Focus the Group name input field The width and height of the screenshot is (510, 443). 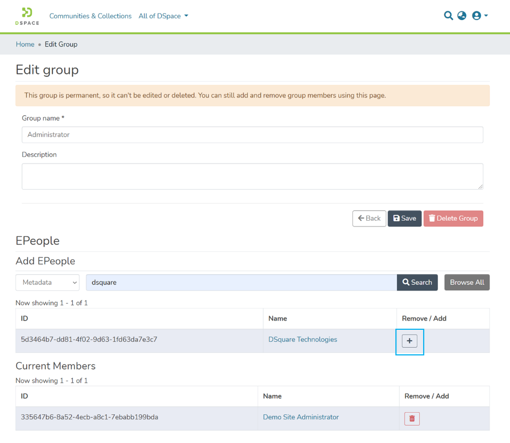(252, 135)
